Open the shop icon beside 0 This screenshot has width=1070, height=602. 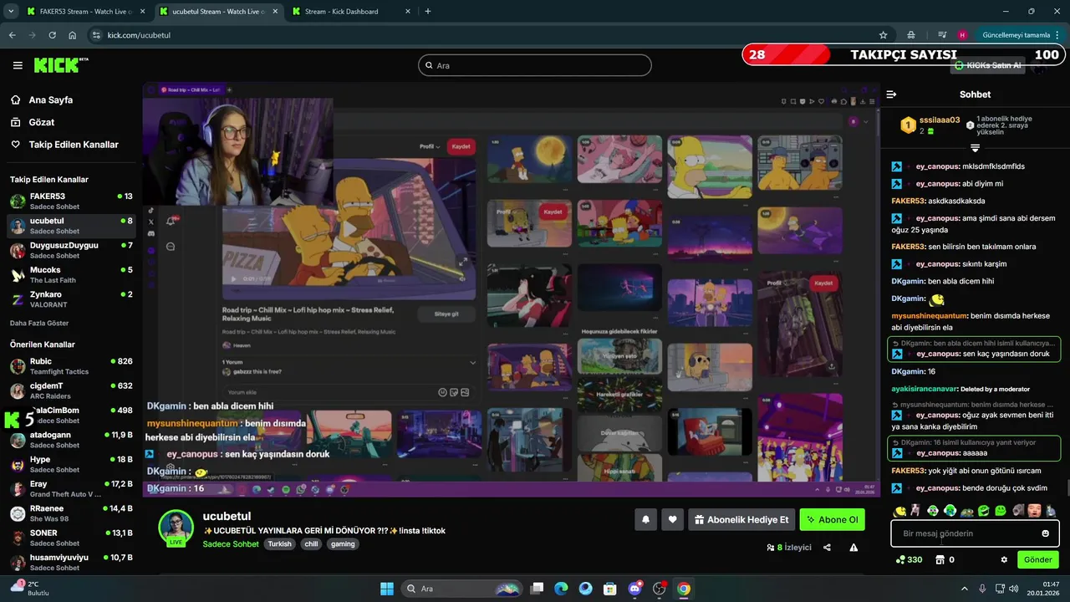tap(940, 559)
